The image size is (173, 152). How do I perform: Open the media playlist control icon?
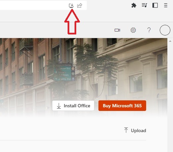click(x=144, y=5)
